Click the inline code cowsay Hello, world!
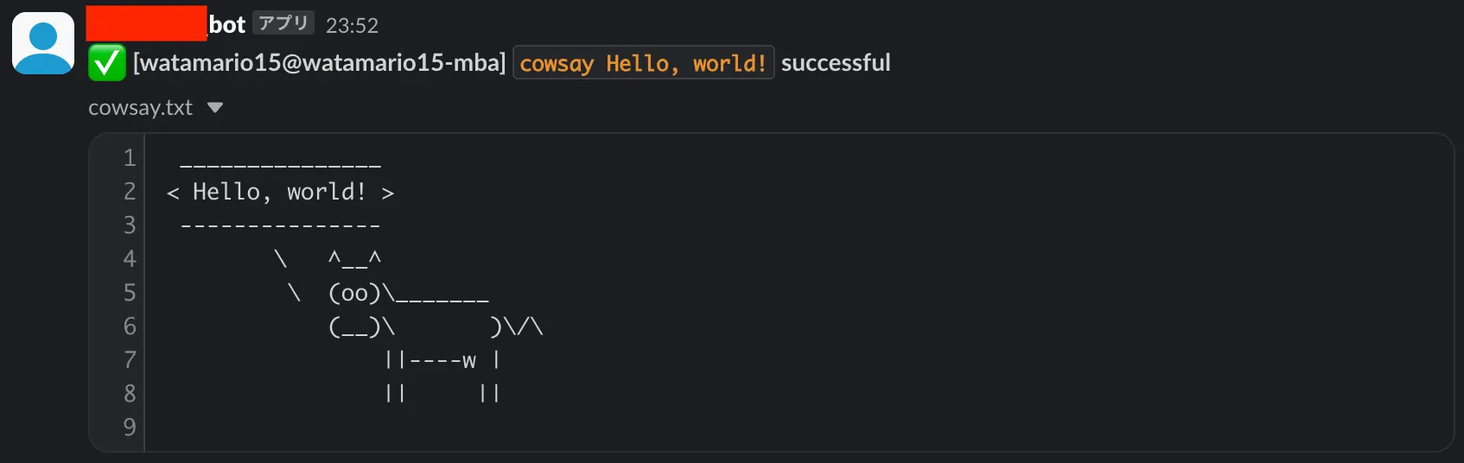Viewport: 1464px width, 463px height. click(x=644, y=63)
